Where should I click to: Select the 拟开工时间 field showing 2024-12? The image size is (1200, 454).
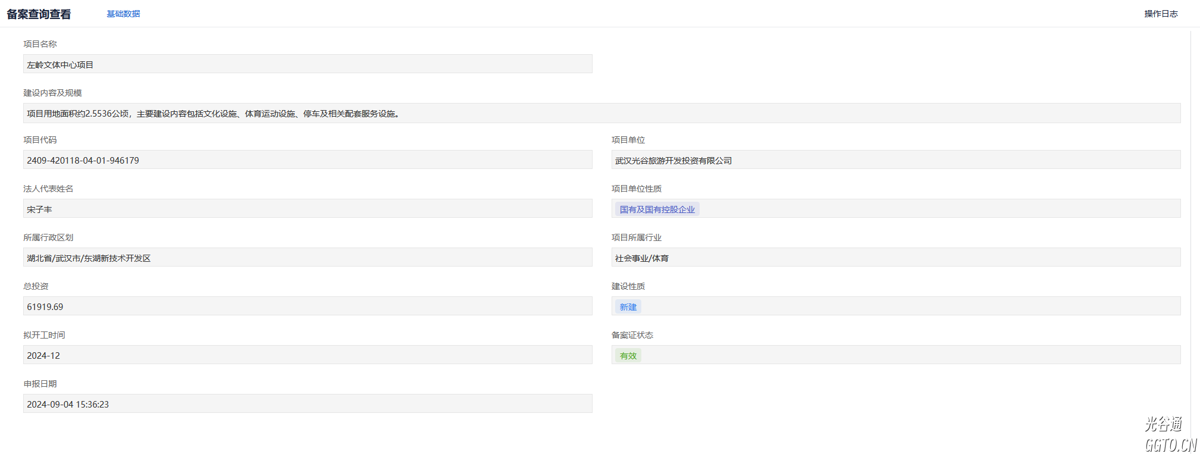point(307,355)
